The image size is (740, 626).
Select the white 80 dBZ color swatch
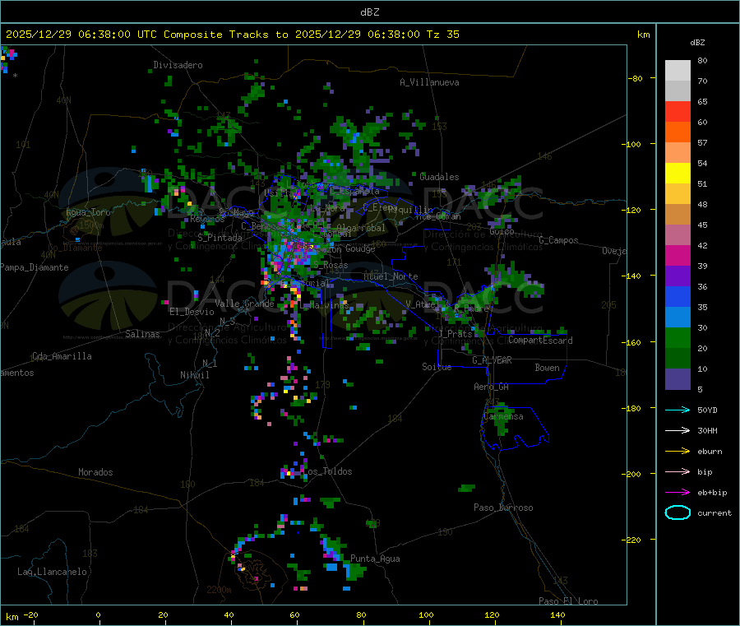[678, 71]
